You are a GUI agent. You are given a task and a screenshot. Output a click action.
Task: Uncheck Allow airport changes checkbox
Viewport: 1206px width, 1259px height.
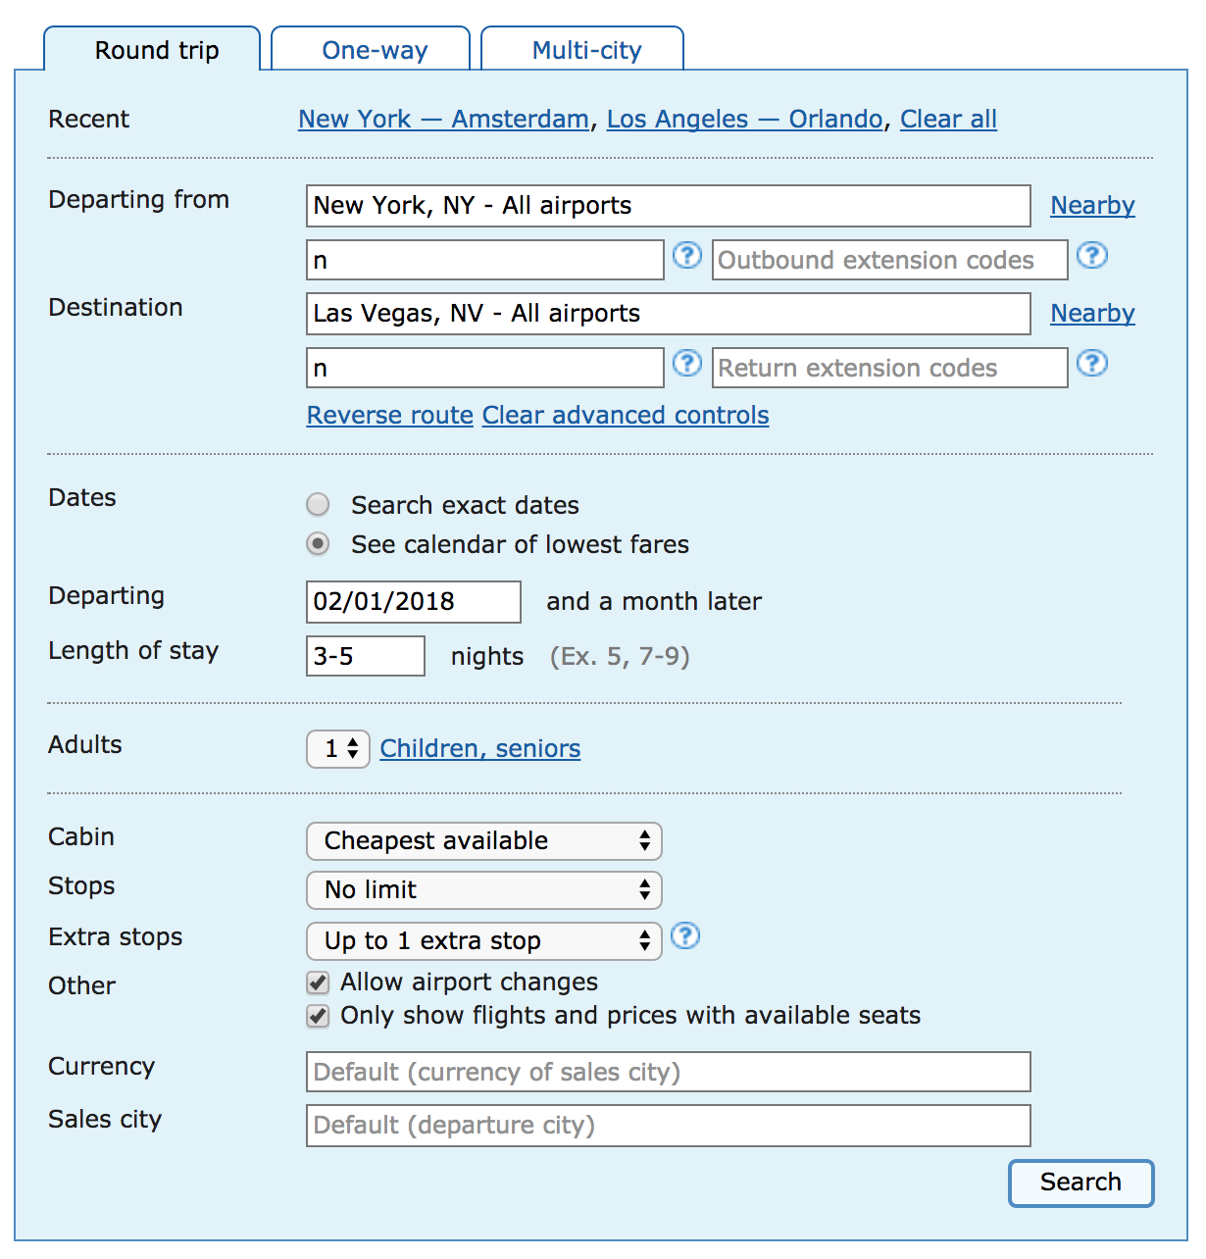coord(318,982)
